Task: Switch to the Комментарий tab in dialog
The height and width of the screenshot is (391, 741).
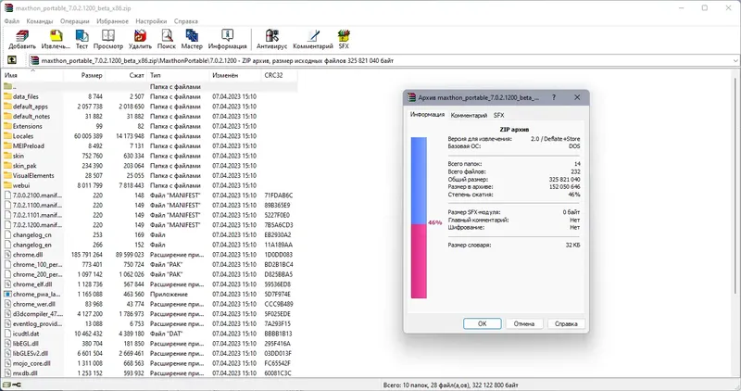Action: coord(469,116)
